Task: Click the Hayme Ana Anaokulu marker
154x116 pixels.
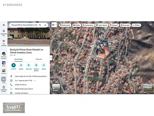Action: coord(114,42)
